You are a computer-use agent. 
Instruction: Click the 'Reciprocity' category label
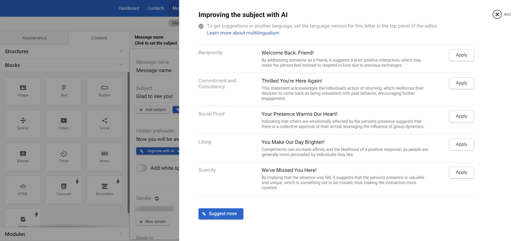point(210,53)
